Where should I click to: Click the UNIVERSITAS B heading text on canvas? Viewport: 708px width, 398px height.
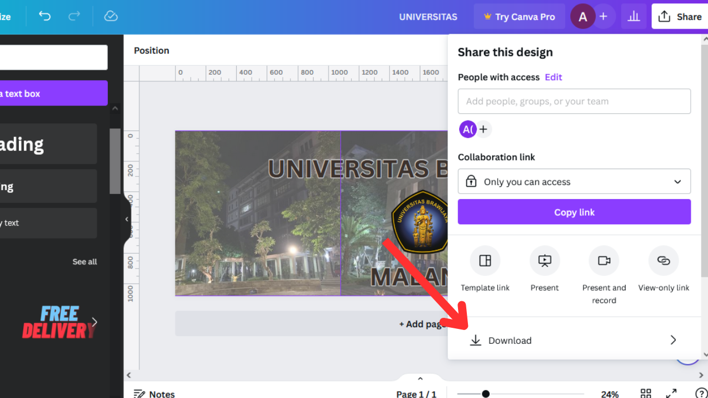pos(357,169)
